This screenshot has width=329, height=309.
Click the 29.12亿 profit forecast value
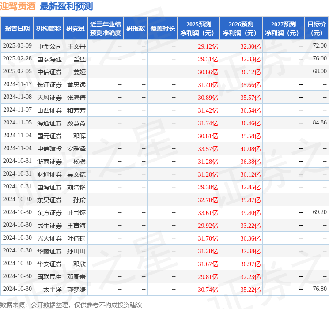pyautogui.click(x=208, y=46)
